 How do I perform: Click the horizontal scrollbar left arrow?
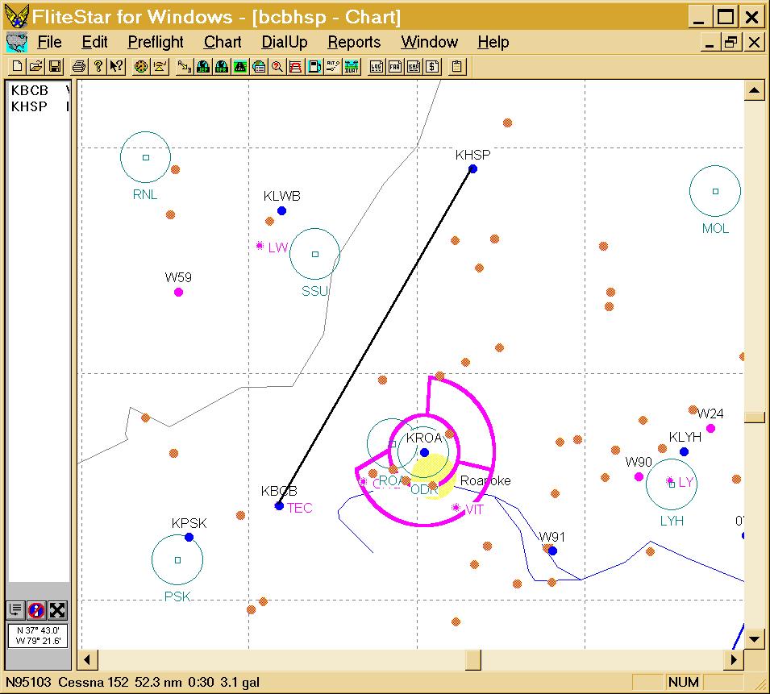click(87, 659)
